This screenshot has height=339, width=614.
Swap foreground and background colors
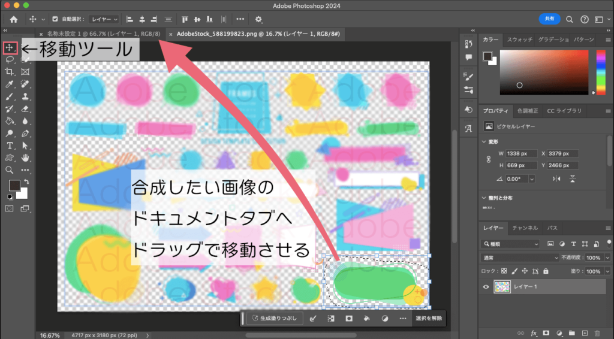[26, 182]
